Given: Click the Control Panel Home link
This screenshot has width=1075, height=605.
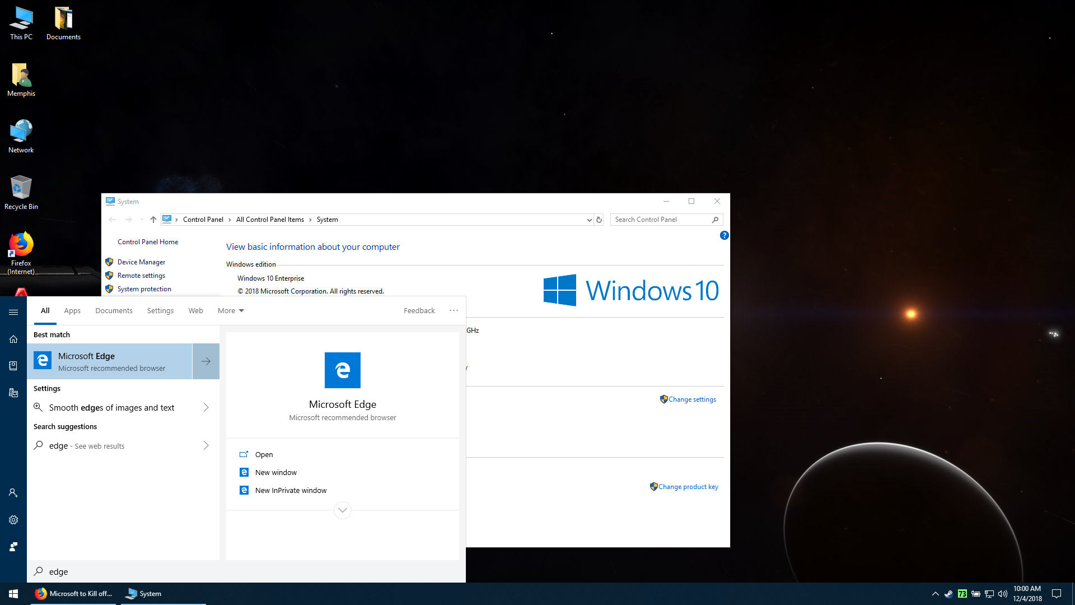Looking at the screenshot, I should click(x=148, y=242).
